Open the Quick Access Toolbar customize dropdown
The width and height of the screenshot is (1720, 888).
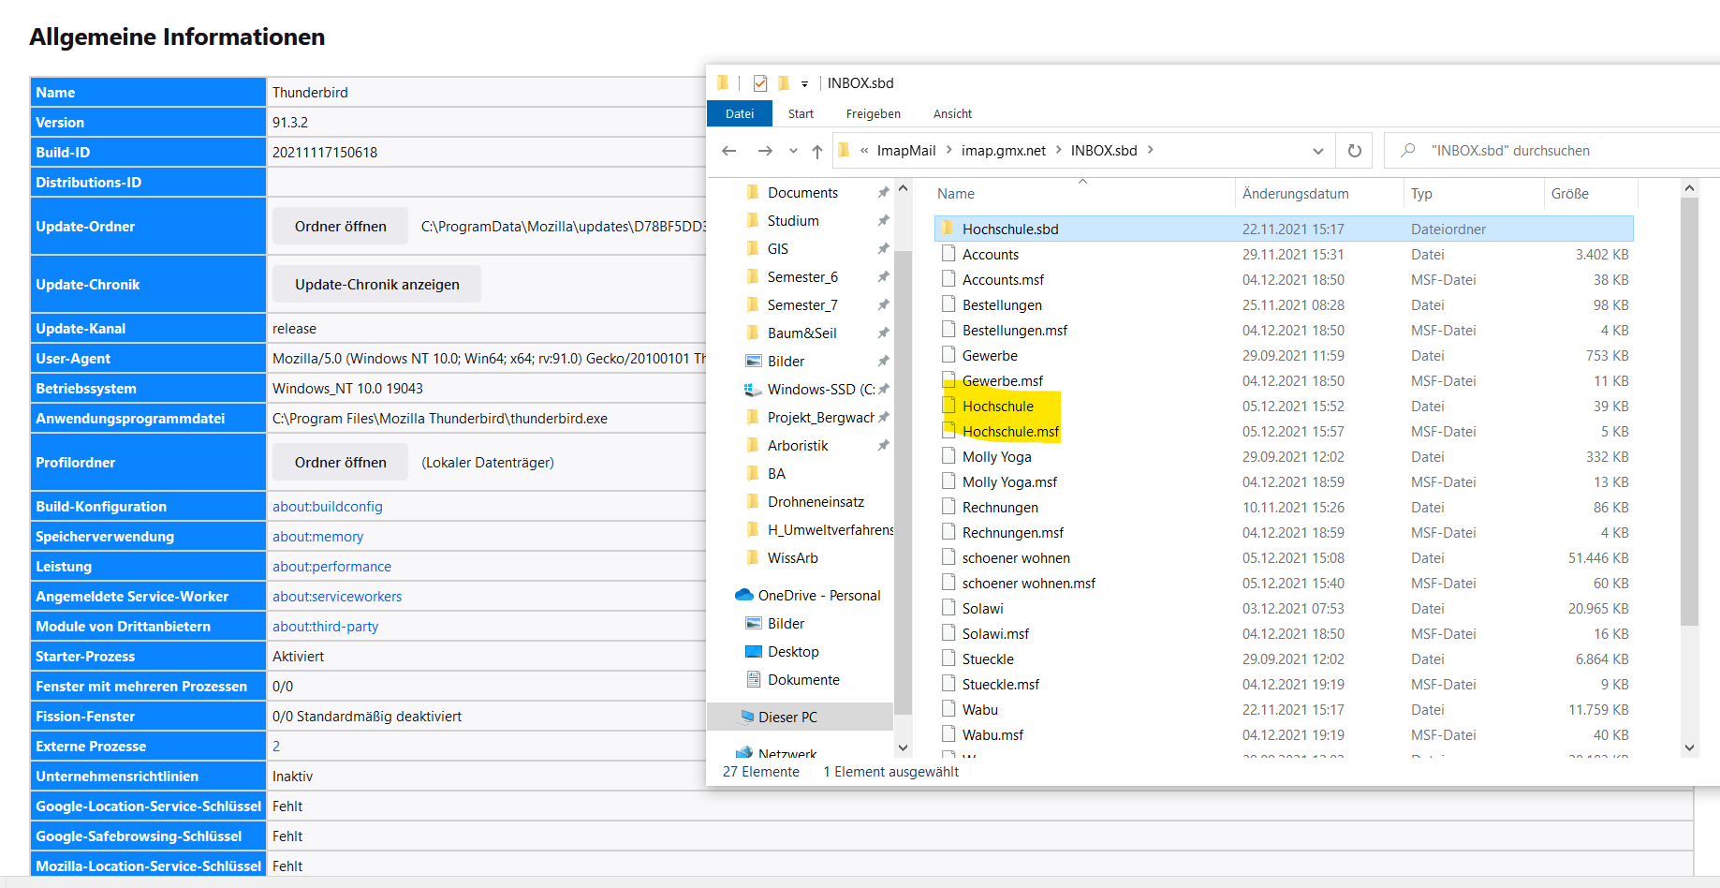(804, 84)
